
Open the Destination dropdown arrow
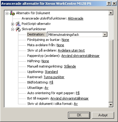tap(105, 35)
